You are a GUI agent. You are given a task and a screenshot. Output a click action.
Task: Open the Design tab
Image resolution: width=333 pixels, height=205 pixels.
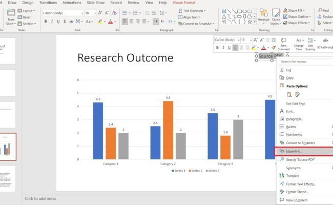click(28, 3)
